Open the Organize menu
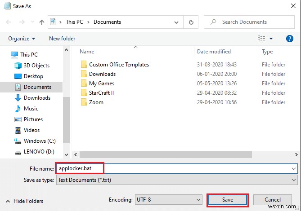This screenshot has height=211, width=301. pos(22,39)
